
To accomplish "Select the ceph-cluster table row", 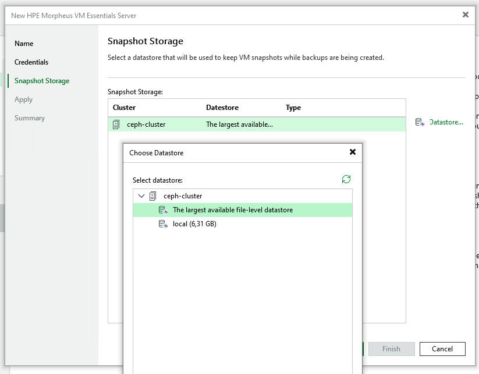I will 257,124.
